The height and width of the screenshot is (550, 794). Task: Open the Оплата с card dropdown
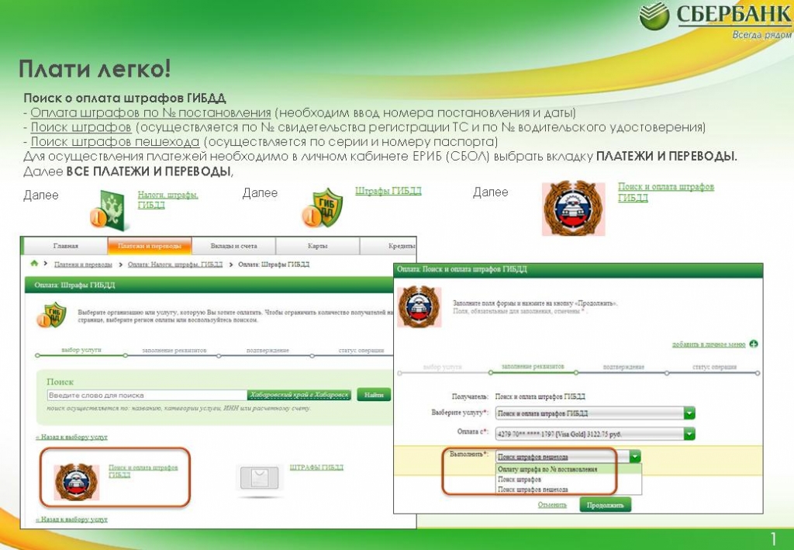[689, 434]
